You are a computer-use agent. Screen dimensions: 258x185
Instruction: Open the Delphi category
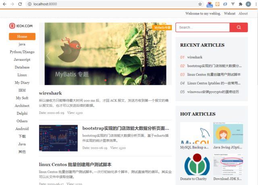tap(22, 113)
